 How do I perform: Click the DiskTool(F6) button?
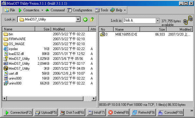tap(72, 113)
